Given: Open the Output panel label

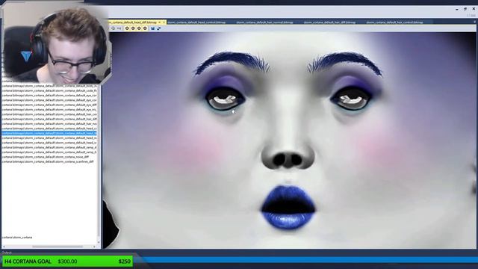Looking at the screenshot, I should 7,253.
